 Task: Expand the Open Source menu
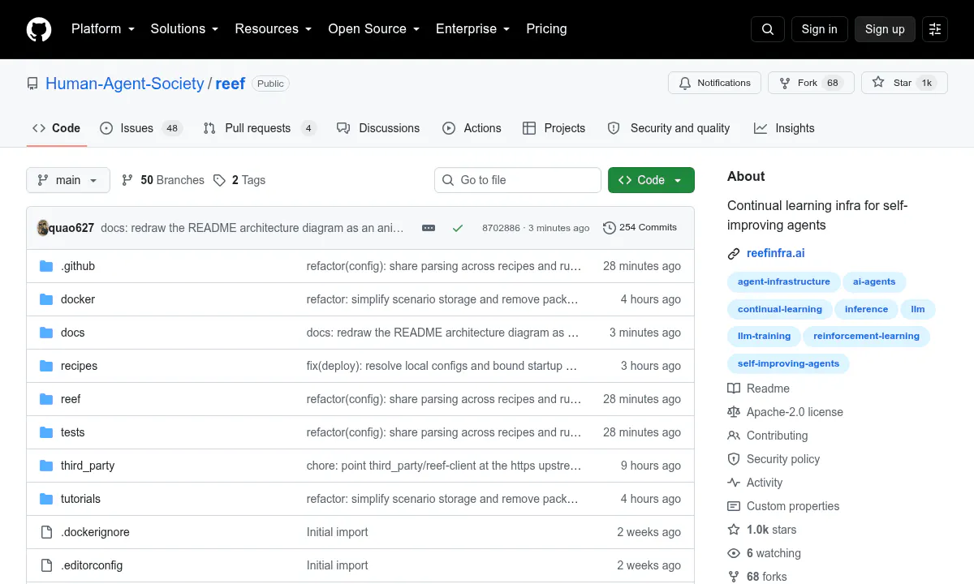point(373,29)
